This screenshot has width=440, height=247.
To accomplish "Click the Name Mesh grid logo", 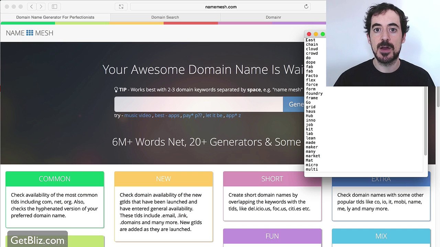I will point(30,33).
